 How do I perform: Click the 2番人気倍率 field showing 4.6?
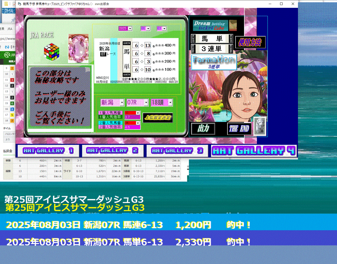tap(132, 127)
